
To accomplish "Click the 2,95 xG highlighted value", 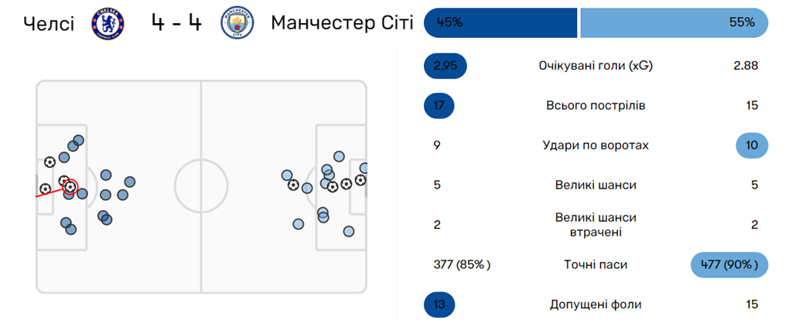I will click(445, 66).
